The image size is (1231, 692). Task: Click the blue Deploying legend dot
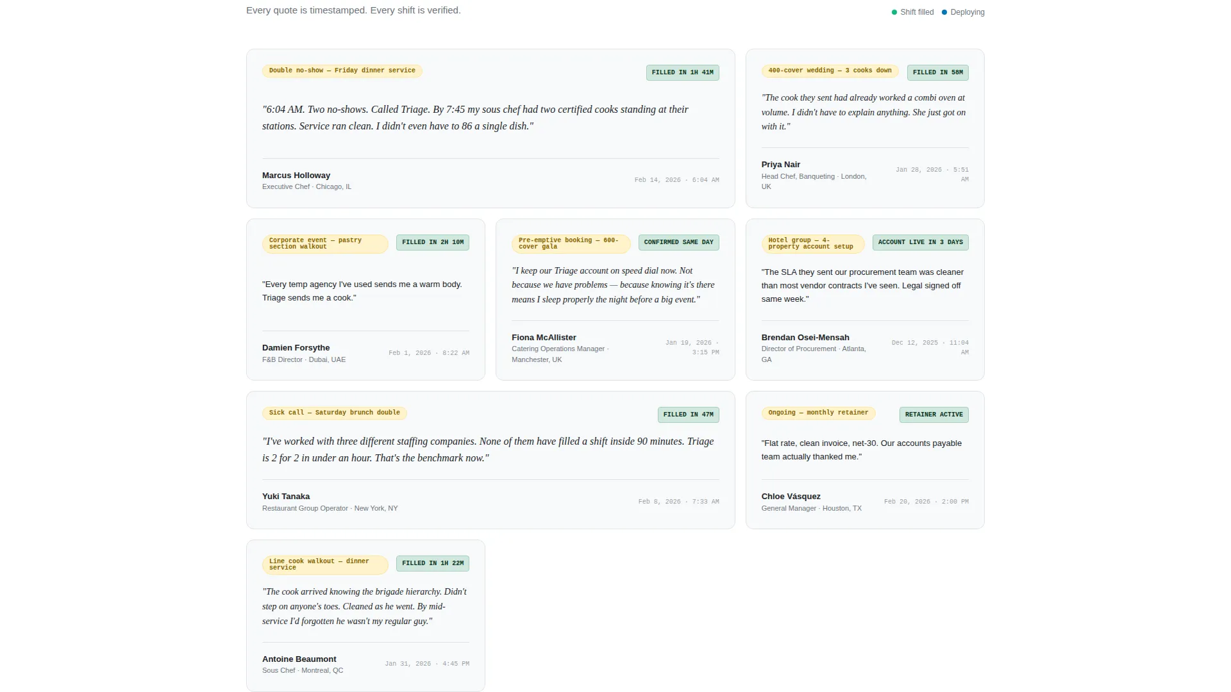click(944, 12)
